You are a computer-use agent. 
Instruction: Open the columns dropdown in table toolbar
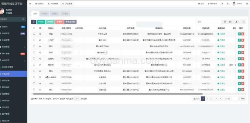tap(230, 22)
